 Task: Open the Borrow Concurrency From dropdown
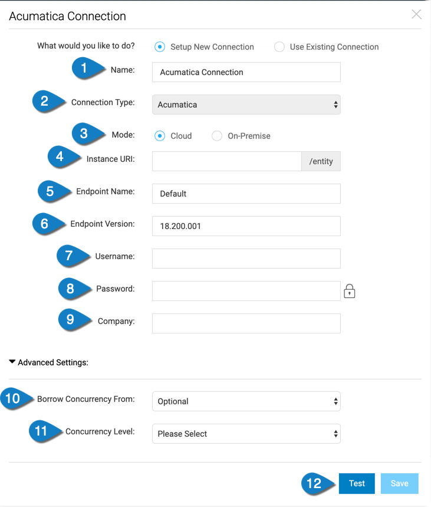[246, 401]
